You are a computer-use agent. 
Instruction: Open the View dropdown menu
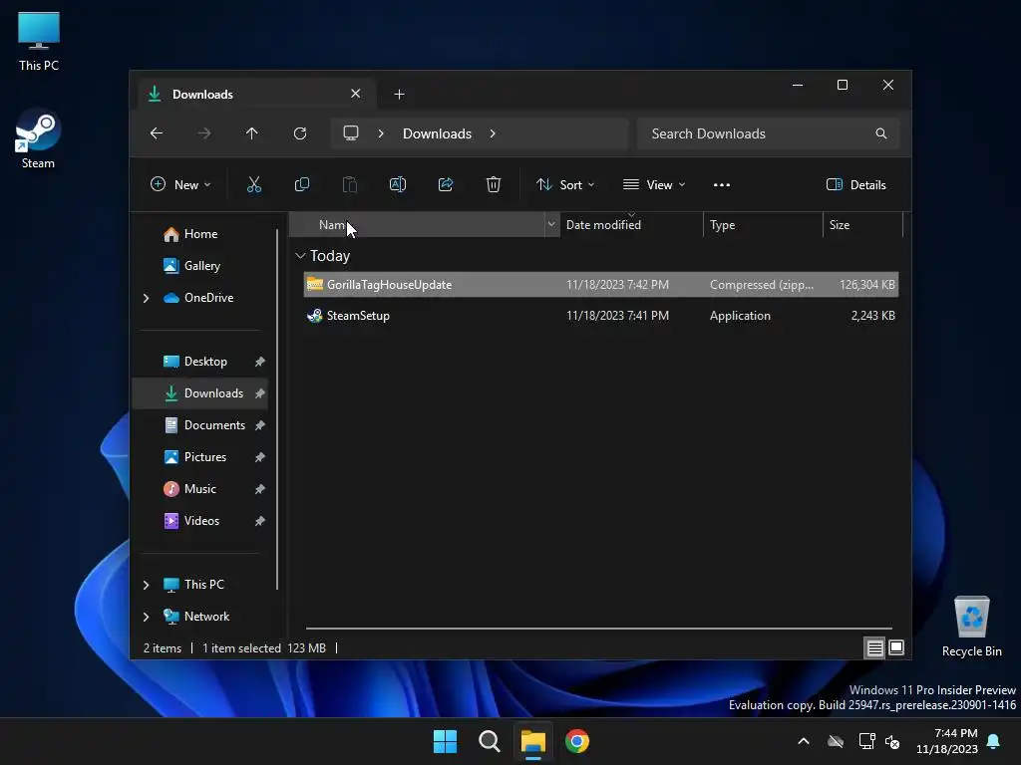[654, 184]
